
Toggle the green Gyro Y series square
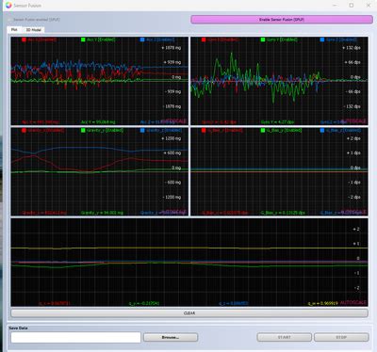(x=263, y=40)
